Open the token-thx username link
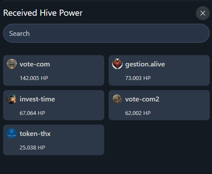 (x=35, y=134)
